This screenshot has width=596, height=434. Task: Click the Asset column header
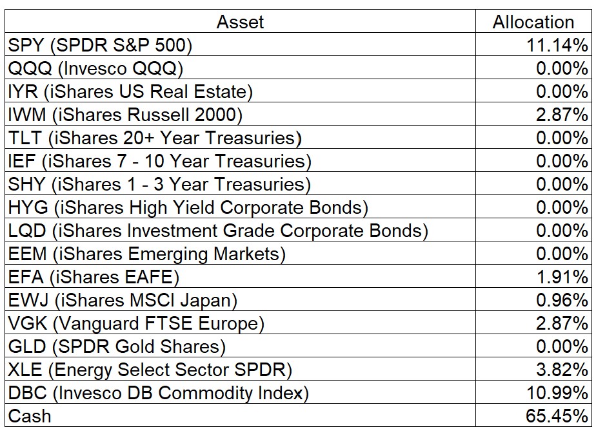click(x=240, y=22)
